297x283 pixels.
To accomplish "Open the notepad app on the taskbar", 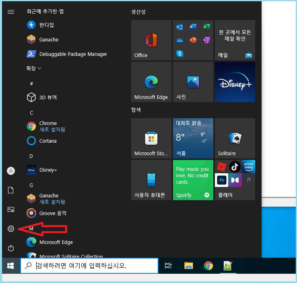I will click(x=228, y=266).
